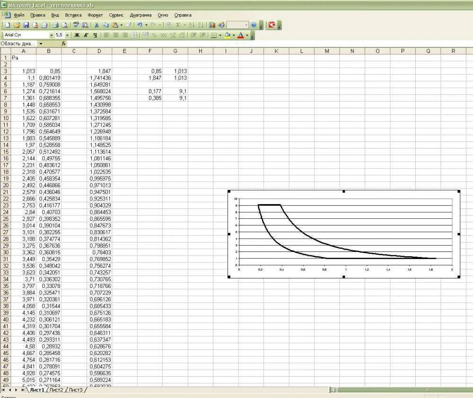Image resolution: width=473 pixels, height=398 pixels.
Task: Open the Диаграмма menu
Action: [x=141, y=15]
